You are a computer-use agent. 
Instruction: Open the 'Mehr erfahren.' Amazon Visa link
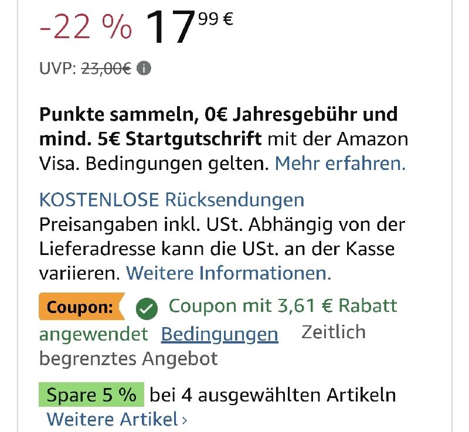340,164
